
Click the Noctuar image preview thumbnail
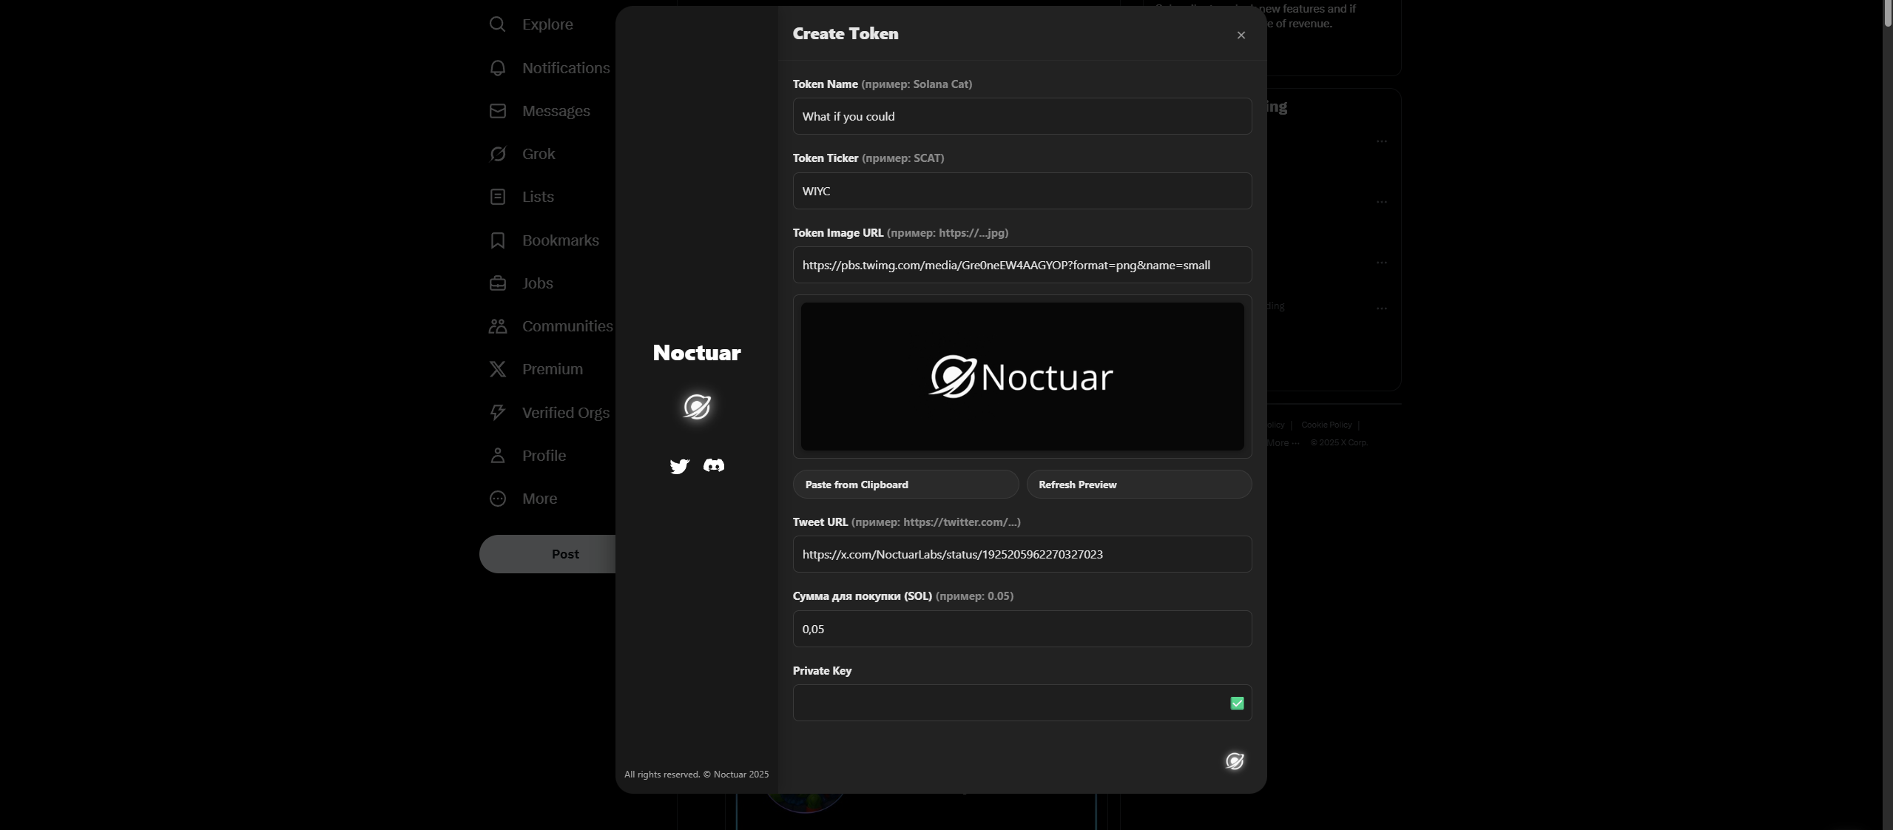(1022, 377)
